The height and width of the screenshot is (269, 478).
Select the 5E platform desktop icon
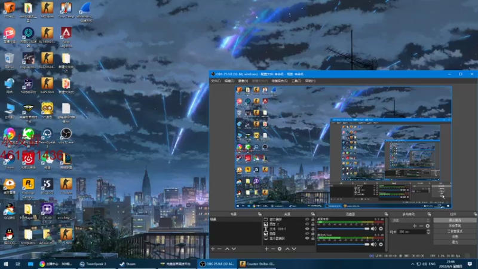tap(28, 85)
